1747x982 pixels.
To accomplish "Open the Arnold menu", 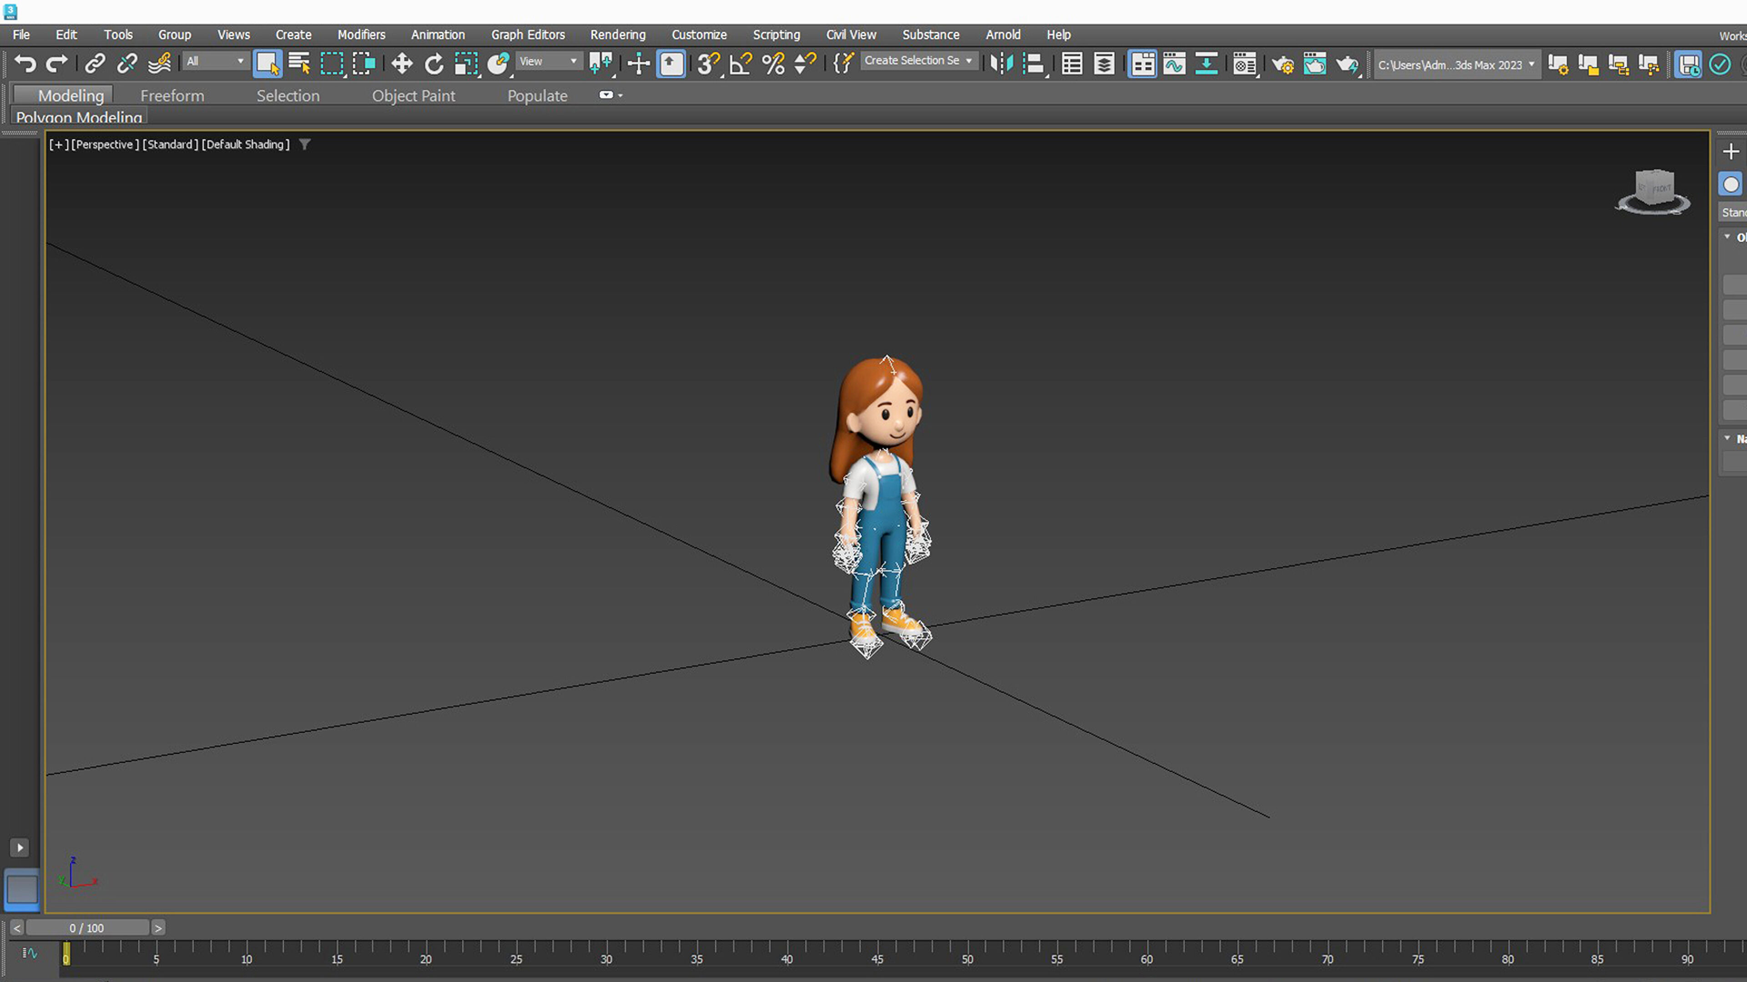I will 1003,35.
